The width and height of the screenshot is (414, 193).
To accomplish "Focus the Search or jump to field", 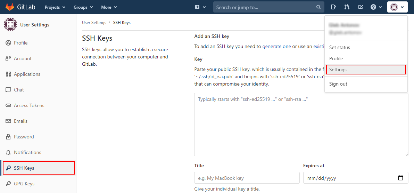I will click(x=269, y=7).
